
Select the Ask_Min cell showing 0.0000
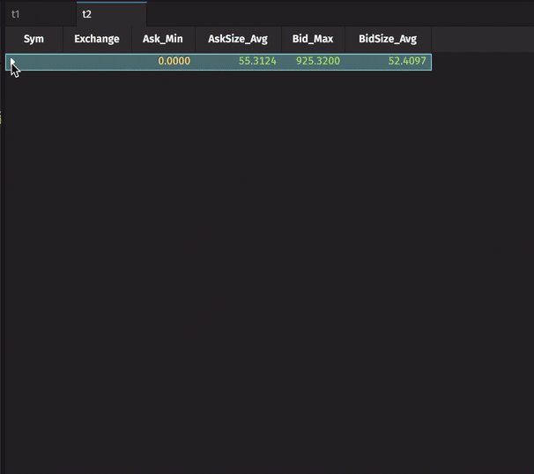[x=174, y=62]
